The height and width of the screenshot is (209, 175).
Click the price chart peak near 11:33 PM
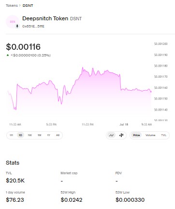pos(83,68)
